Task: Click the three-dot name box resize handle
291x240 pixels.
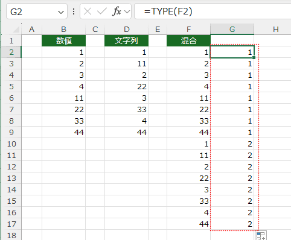Action: click(74, 11)
